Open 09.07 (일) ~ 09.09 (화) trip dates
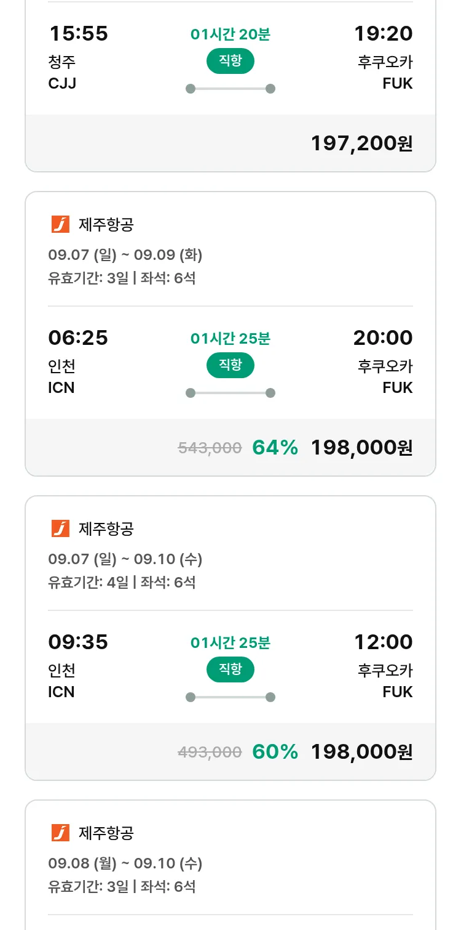The height and width of the screenshot is (930, 461). [125, 255]
